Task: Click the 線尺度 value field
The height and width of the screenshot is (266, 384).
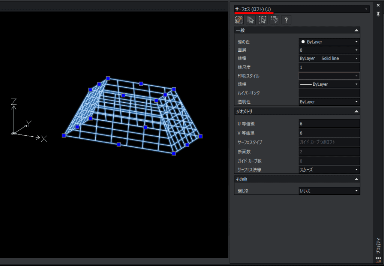Action: 329,67
